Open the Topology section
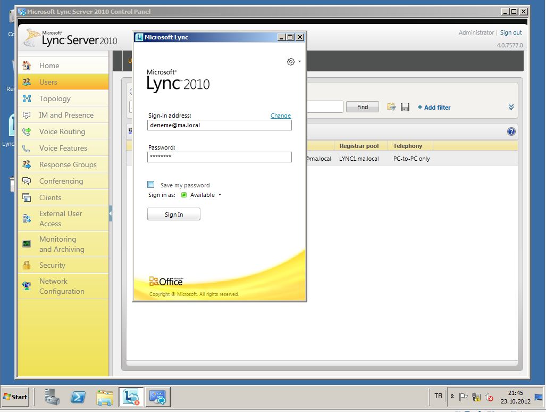The width and height of the screenshot is (546, 412). click(x=63, y=98)
